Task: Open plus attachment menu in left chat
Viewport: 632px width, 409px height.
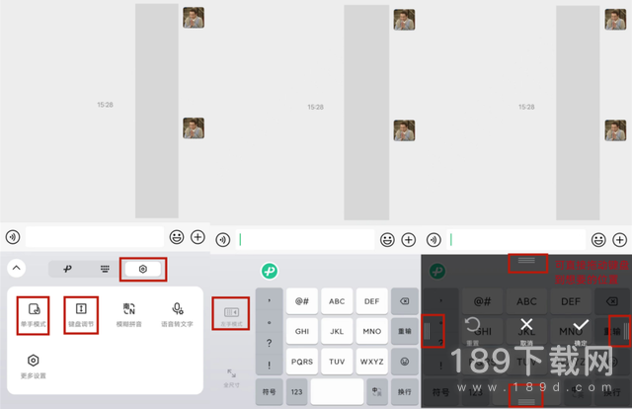Action: [x=197, y=237]
